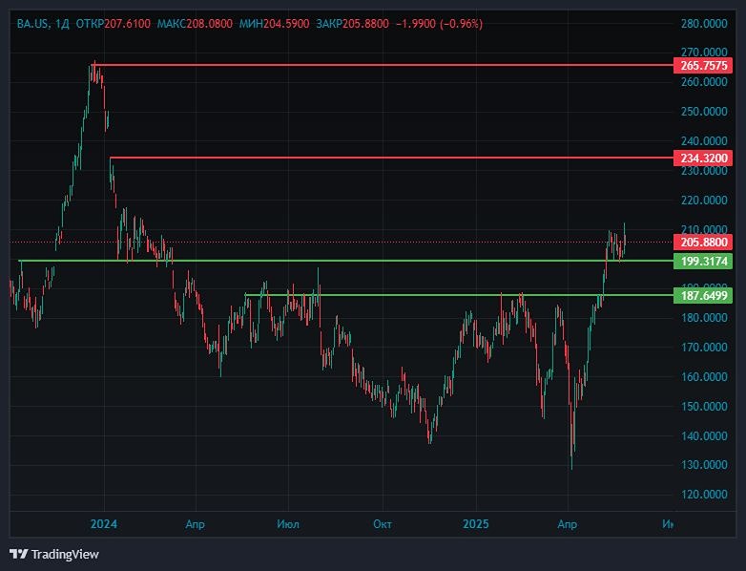Click the first Апр time axis label after 2024

click(195, 524)
